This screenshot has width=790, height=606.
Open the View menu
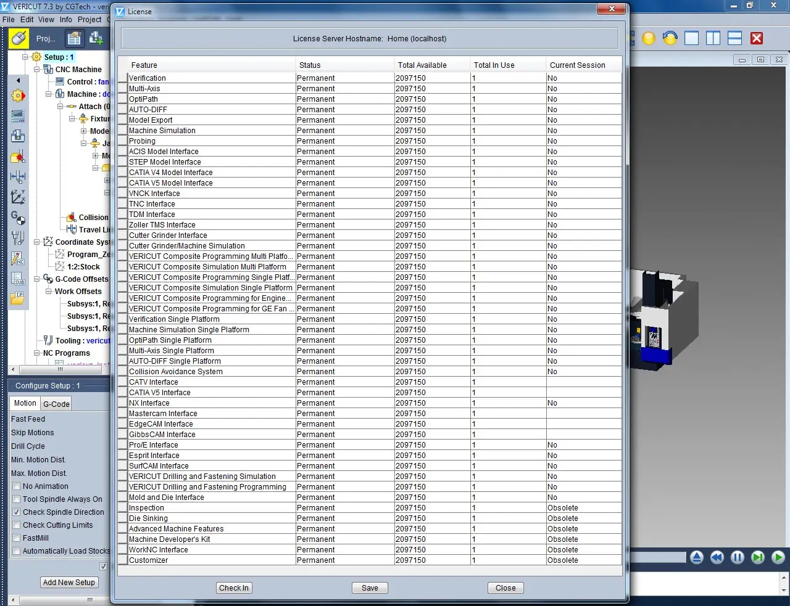tap(46, 20)
